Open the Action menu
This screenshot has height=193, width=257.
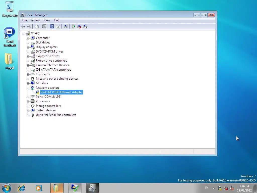(35, 20)
